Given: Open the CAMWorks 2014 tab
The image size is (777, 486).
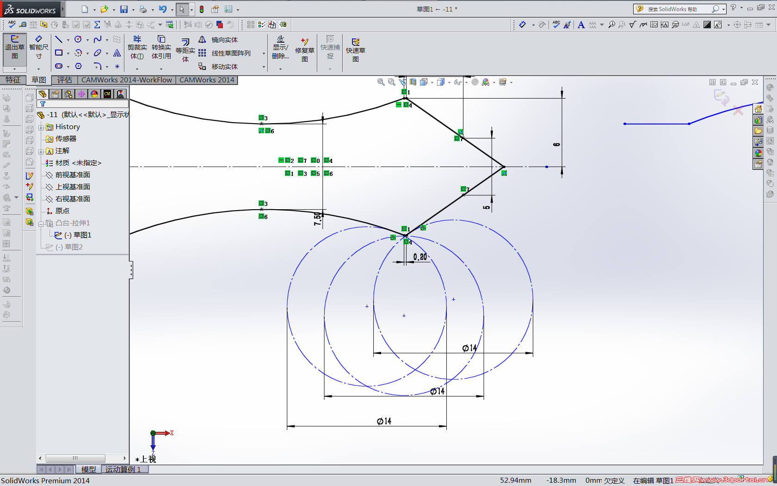Looking at the screenshot, I should click(x=207, y=80).
